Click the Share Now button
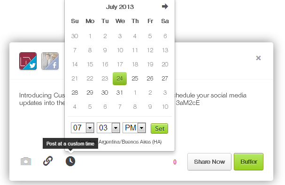Image resolution: width=285 pixels, height=185 pixels. (209, 161)
